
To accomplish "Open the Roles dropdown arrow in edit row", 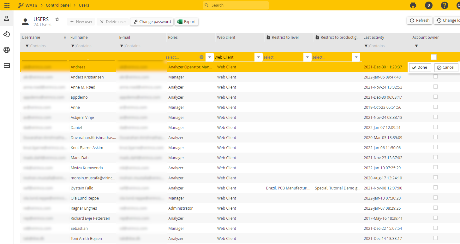I will [x=210, y=57].
